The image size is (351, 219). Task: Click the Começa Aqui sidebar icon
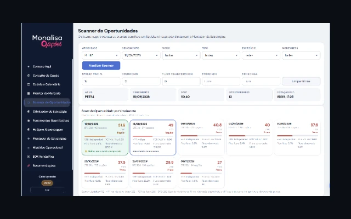(x=28, y=66)
